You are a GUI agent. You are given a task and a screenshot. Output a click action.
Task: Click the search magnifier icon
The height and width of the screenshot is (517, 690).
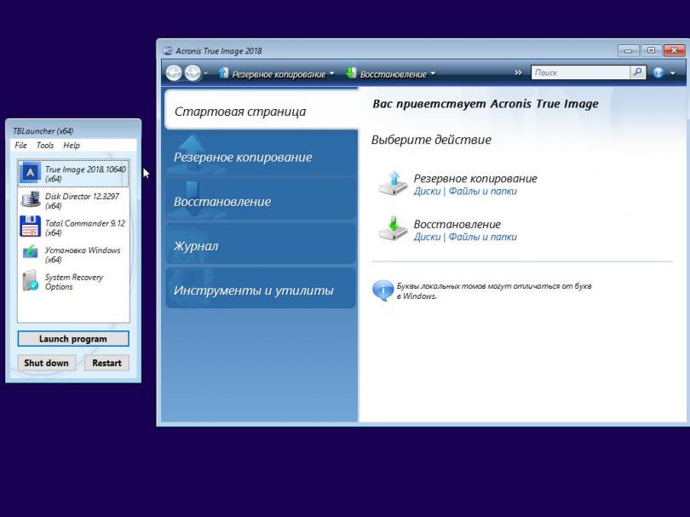click(637, 72)
